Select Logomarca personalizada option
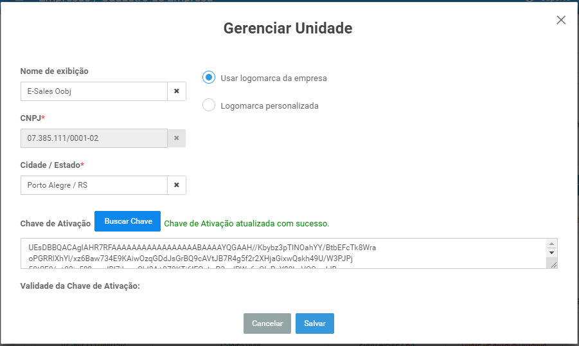The width and height of the screenshot is (579, 346). (209, 105)
